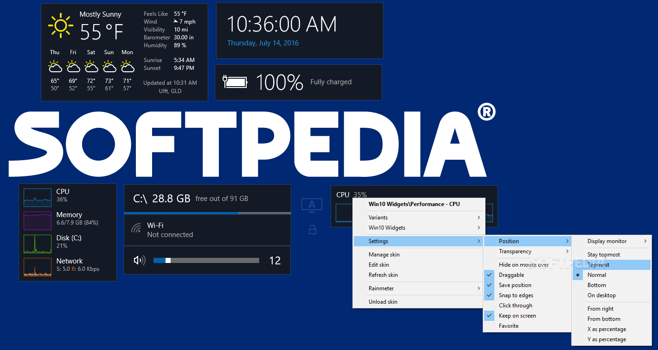Click the wind direction arrow icon

[x=176, y=21]
